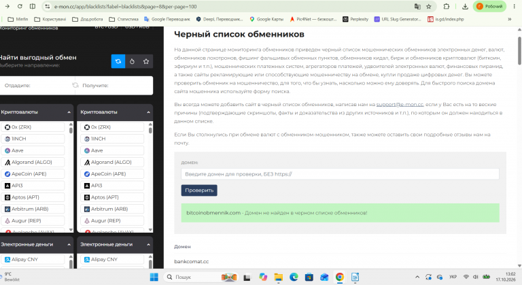Bookmark this page with the star icon
Screen dimensions: 522x285
[x=429, y=6]
